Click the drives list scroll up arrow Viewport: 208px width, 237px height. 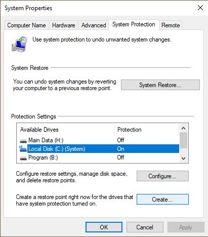coord(183,128)
